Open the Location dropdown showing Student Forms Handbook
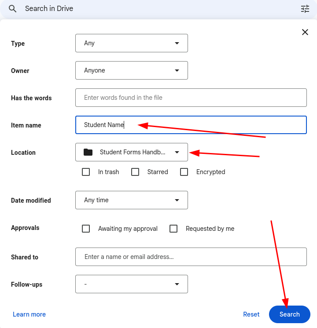 [132, 152]
